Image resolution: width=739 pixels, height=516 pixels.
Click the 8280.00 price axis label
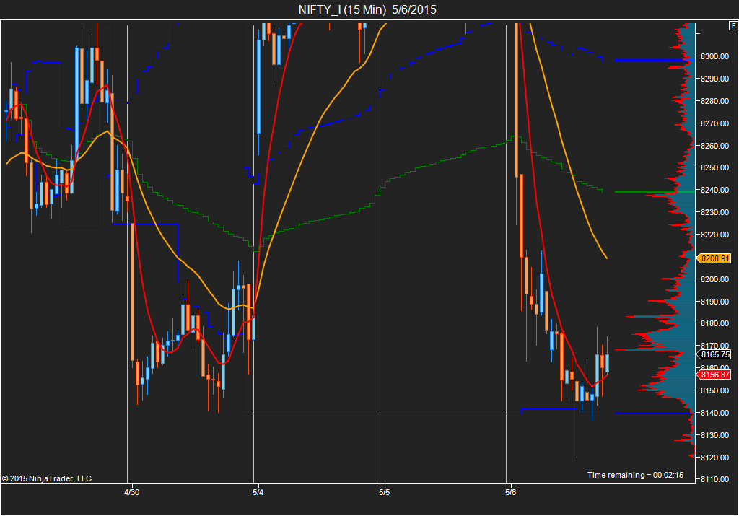coord(714,101)
